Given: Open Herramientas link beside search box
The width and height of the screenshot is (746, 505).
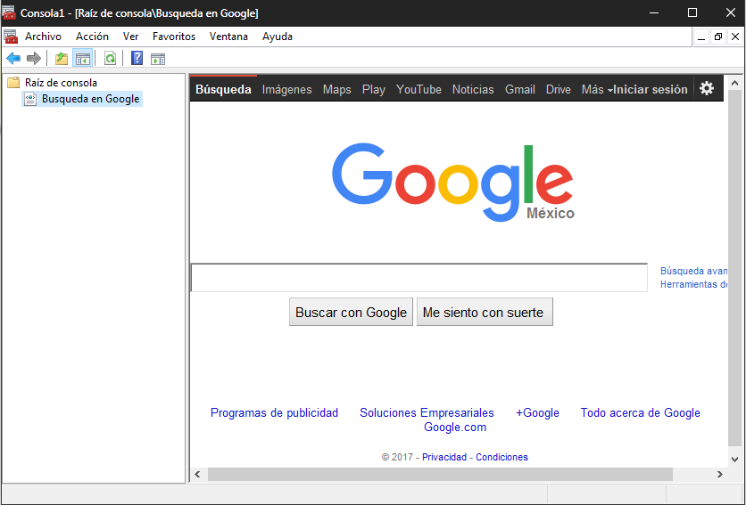Looking at the screenshot, I should (x=693, y=284).
